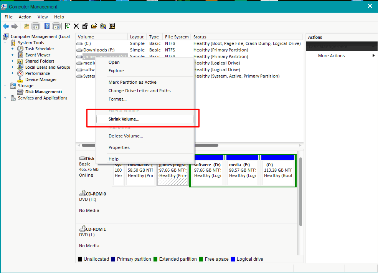Select Properties in the context menu

click(x=145, y=147)
